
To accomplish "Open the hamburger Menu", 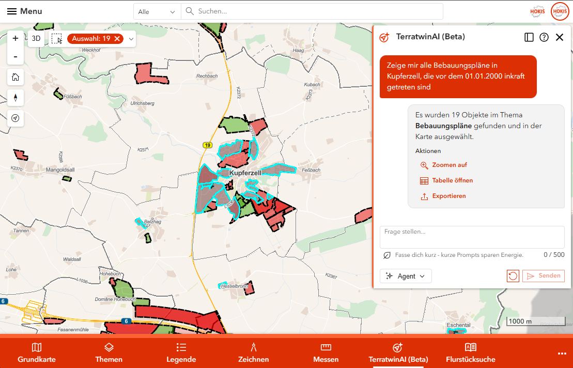I will 24,11.
